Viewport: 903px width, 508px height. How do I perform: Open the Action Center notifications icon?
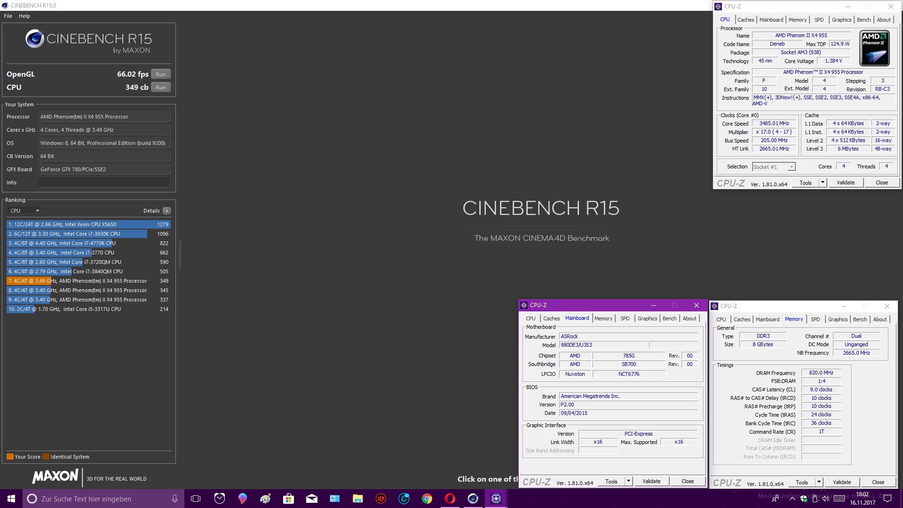[887, 499]
